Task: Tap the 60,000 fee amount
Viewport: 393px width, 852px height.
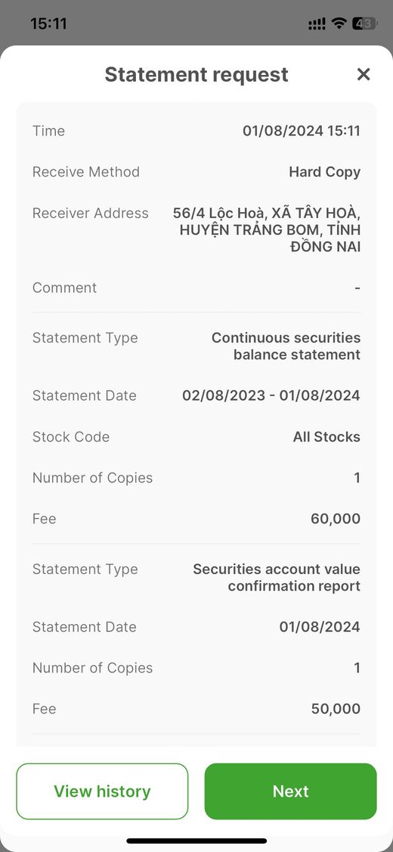Action: point(336,519)
